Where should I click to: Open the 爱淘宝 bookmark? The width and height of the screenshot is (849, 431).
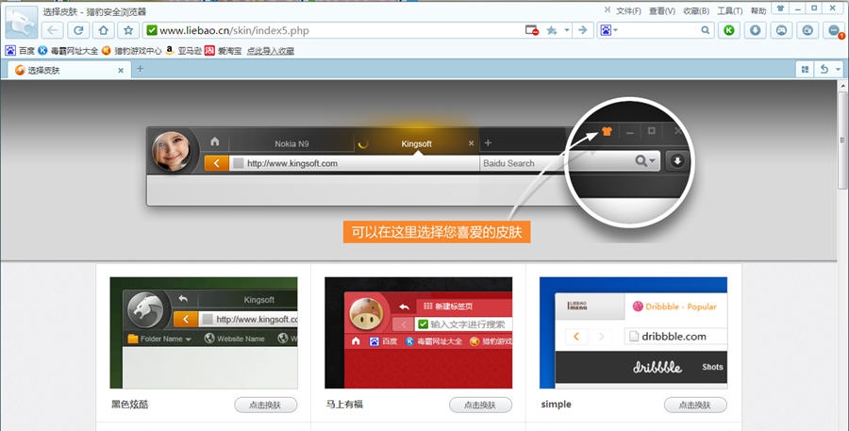point(223,50)
